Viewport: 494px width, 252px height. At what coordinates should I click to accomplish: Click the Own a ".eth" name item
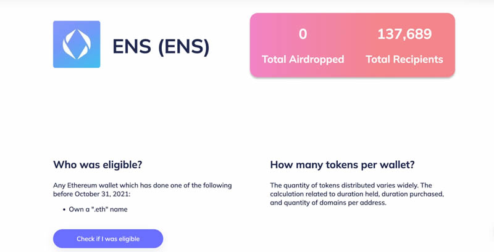pos(98,209)
